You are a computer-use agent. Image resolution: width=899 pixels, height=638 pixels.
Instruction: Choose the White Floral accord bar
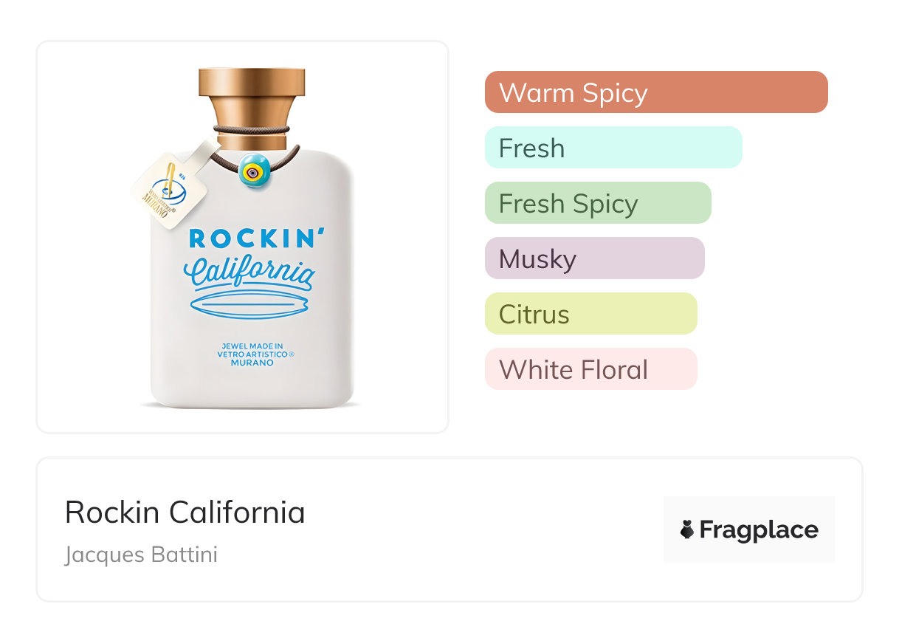tap(590, 369)
